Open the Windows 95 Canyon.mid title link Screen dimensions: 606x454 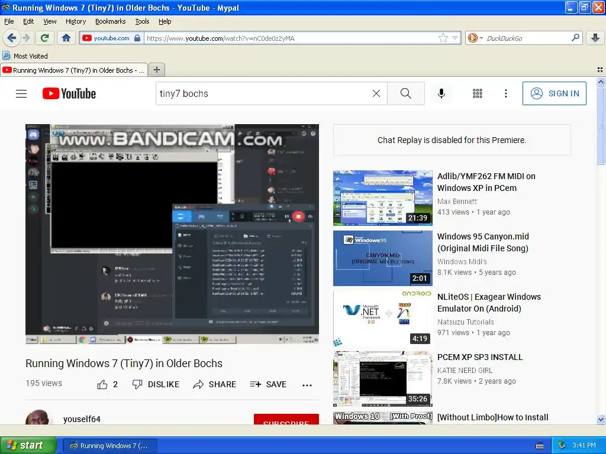click(x=483, y=242)
